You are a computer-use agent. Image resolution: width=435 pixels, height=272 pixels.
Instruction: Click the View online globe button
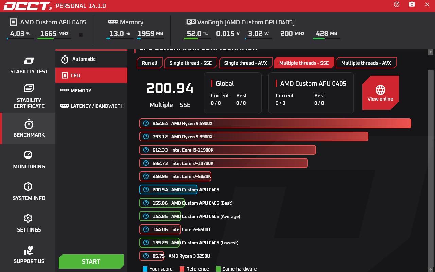(x=380, y=93)
